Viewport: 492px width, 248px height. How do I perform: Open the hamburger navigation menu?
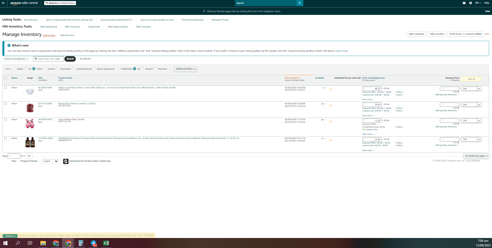coord(3,3)
